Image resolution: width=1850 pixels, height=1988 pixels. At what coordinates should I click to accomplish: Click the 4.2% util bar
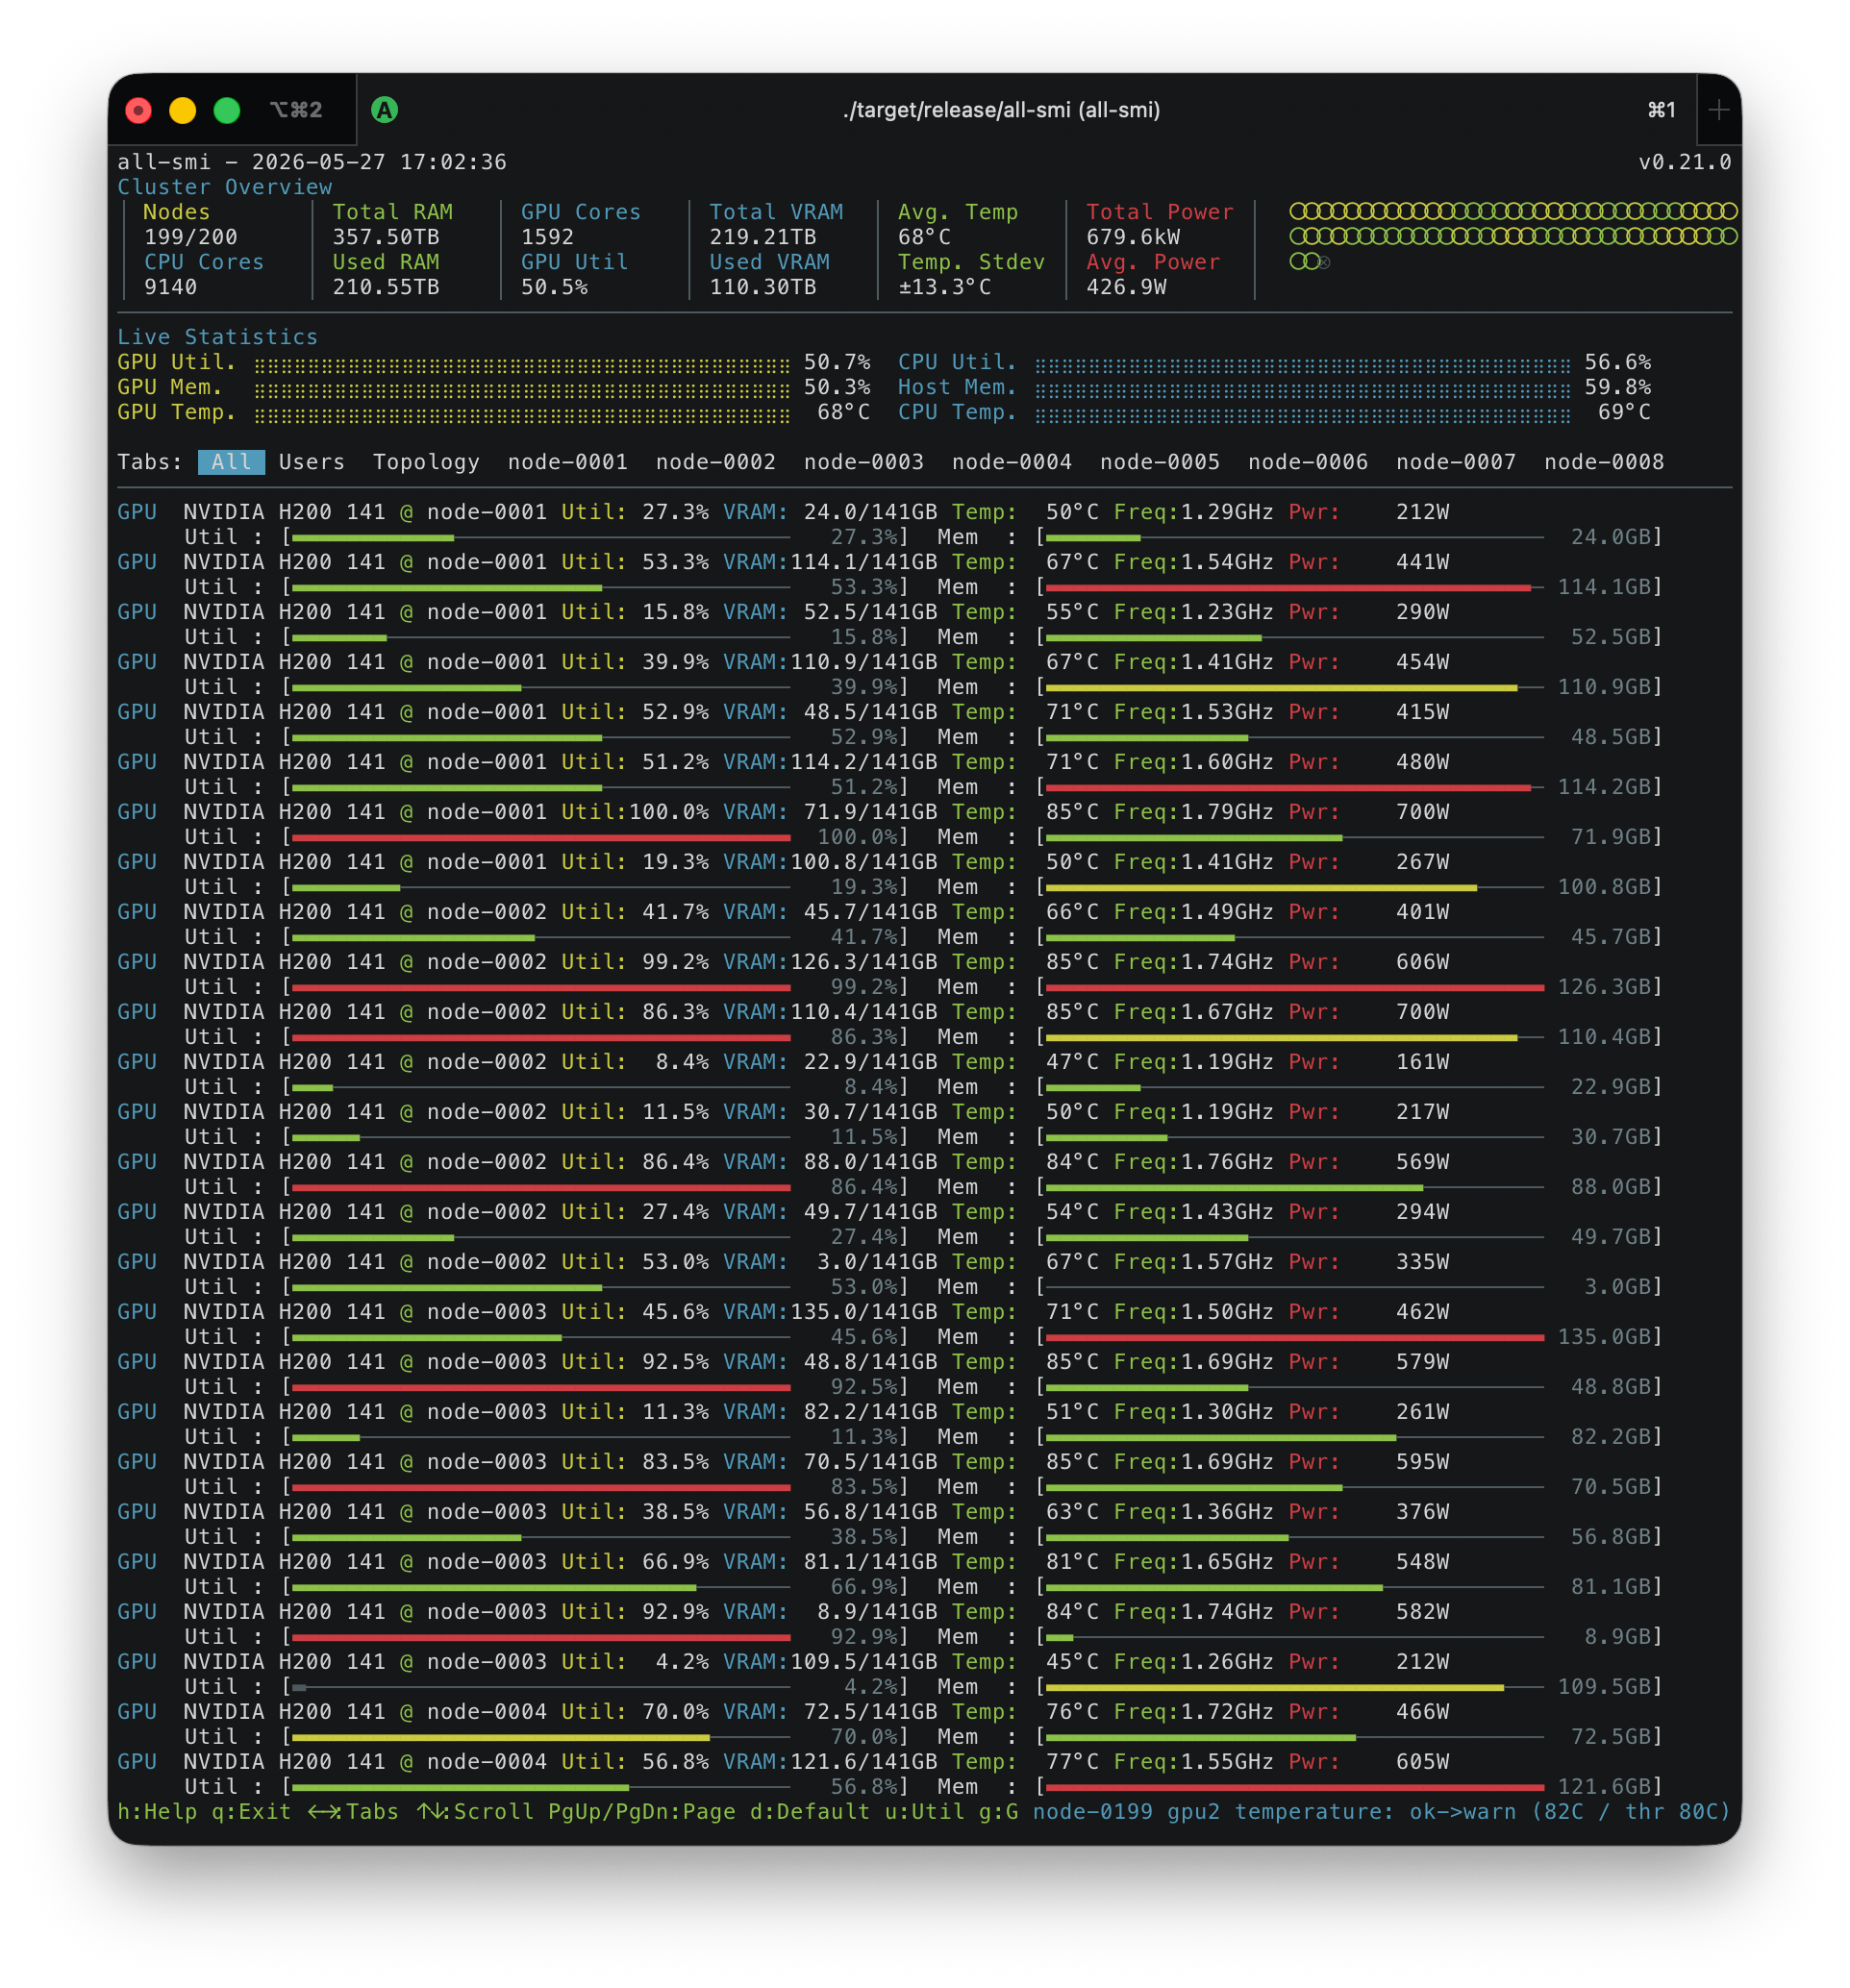pos(541,1687)
